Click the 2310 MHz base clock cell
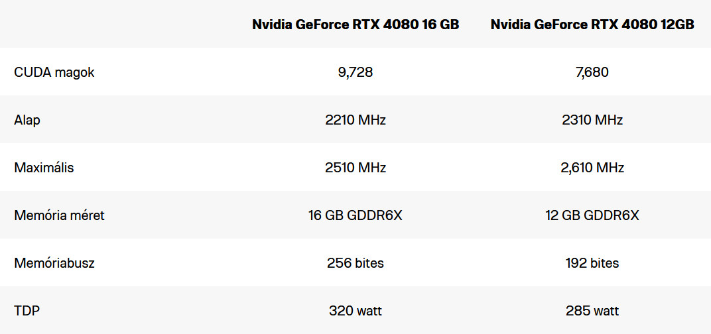711x334 pixels. coord(592,120)
